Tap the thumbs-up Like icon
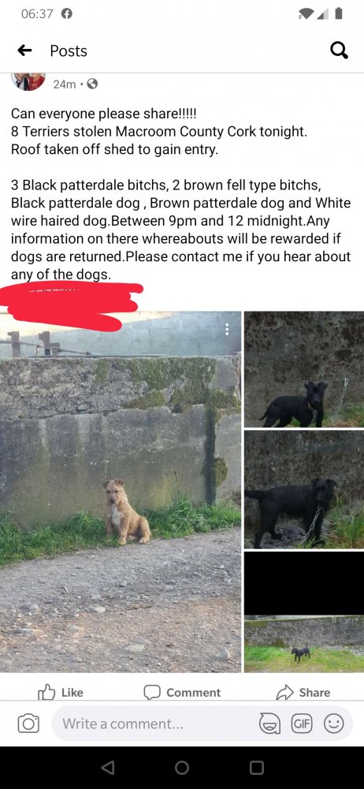Screen dimensions: 364x789 [x=46, y=692]
